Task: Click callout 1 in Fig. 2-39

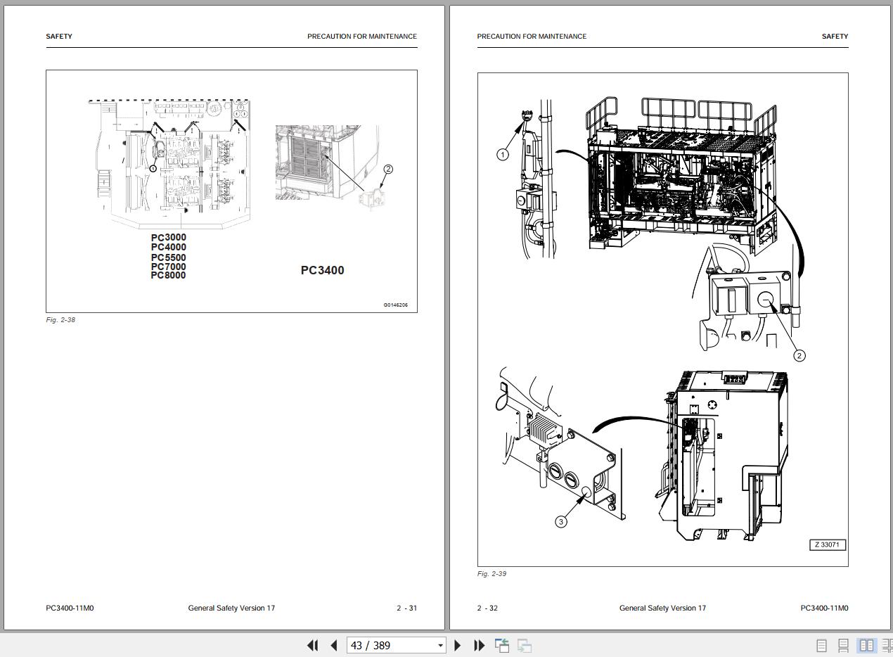Action: click(503, 155)
